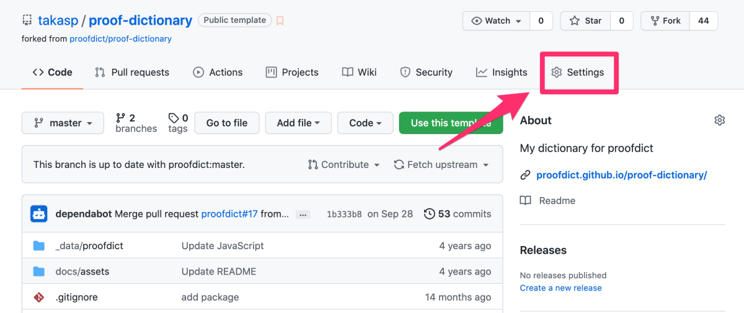
Task: Click the git icon beside .gitignore
Action: tap(39, 298)
